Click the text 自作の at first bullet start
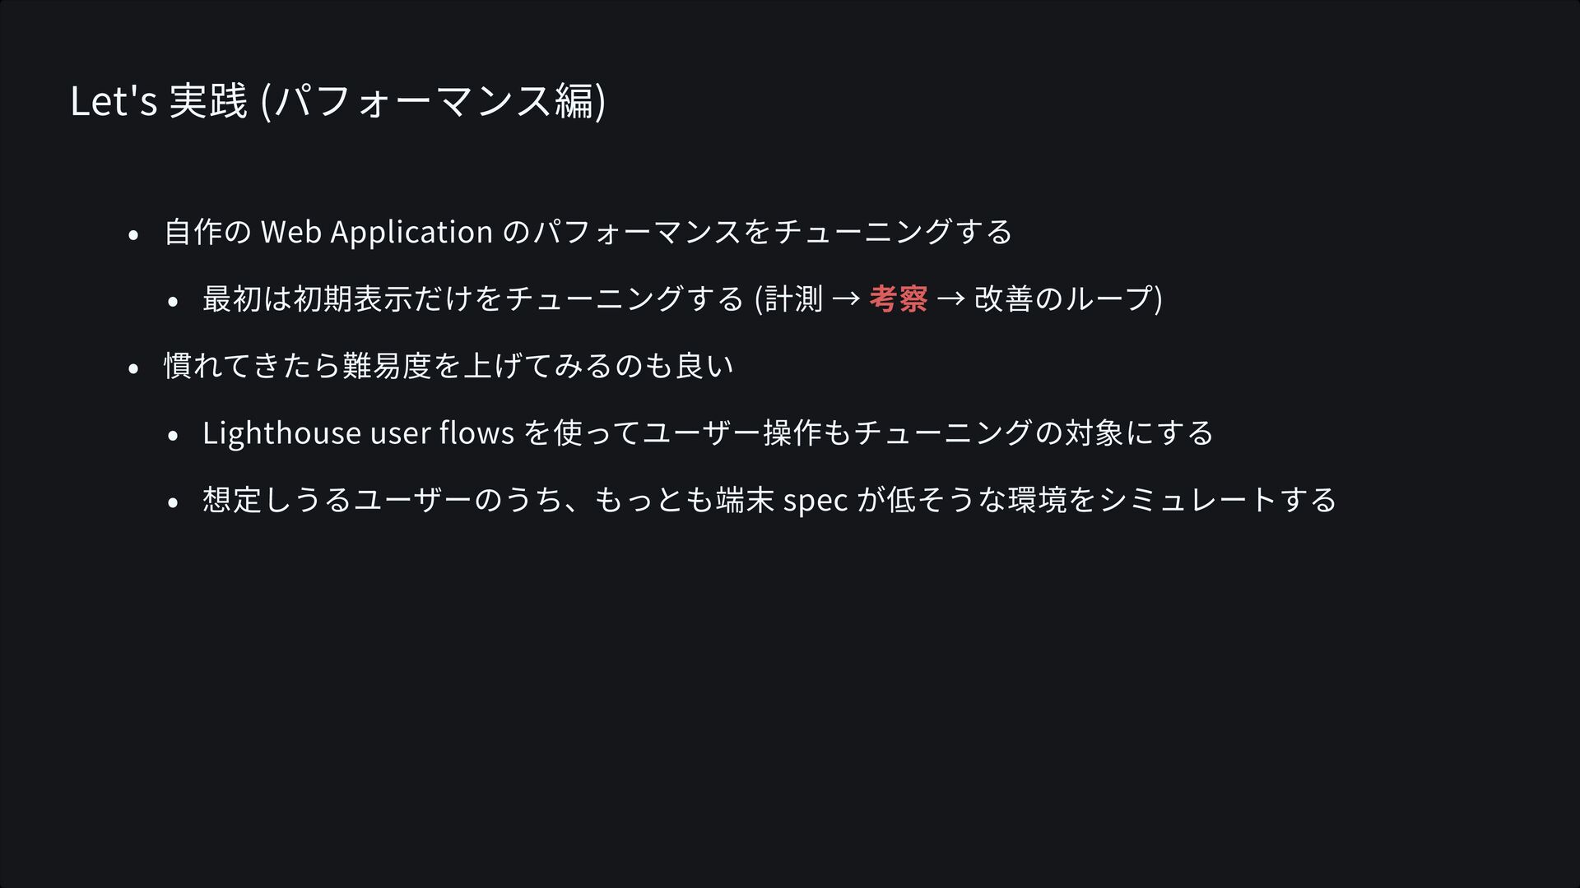Screen dimensions: 1580x888 [207, 232]
